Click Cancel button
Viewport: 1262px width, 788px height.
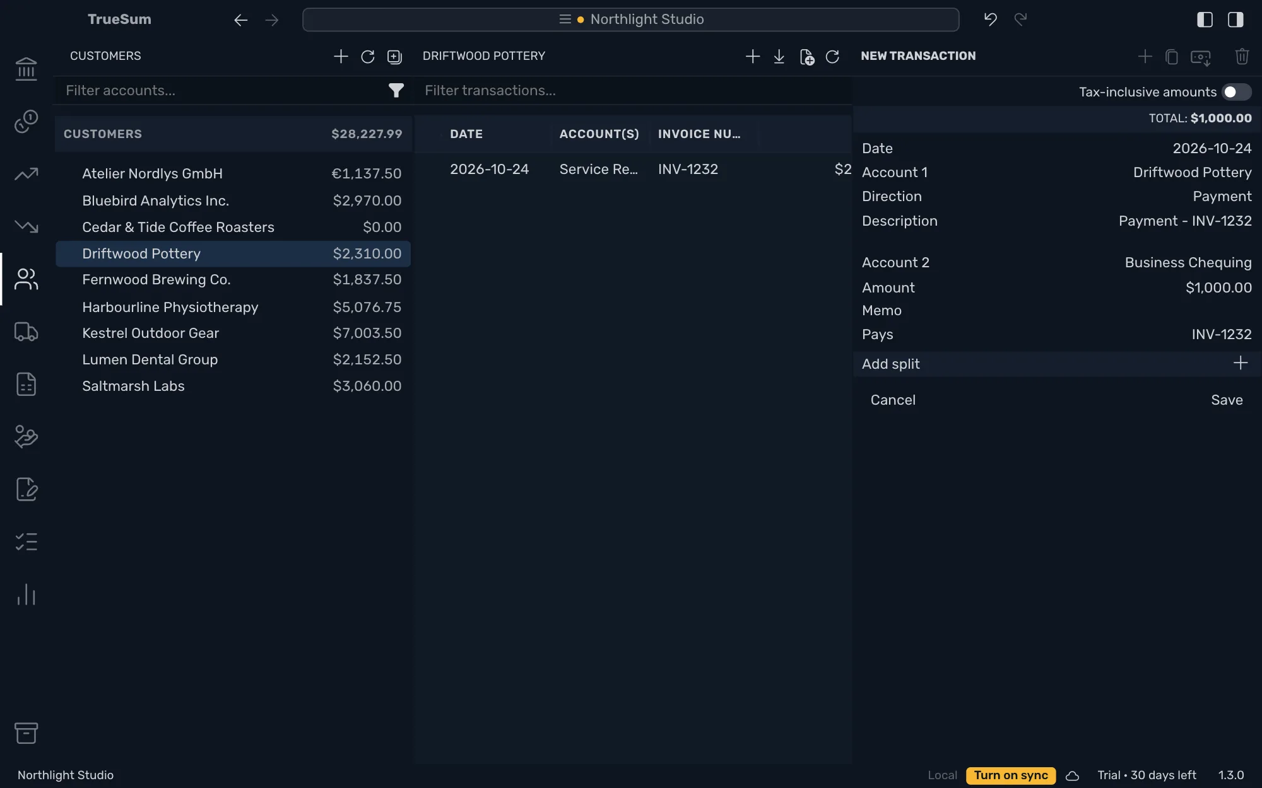click(x=892, y=400)
